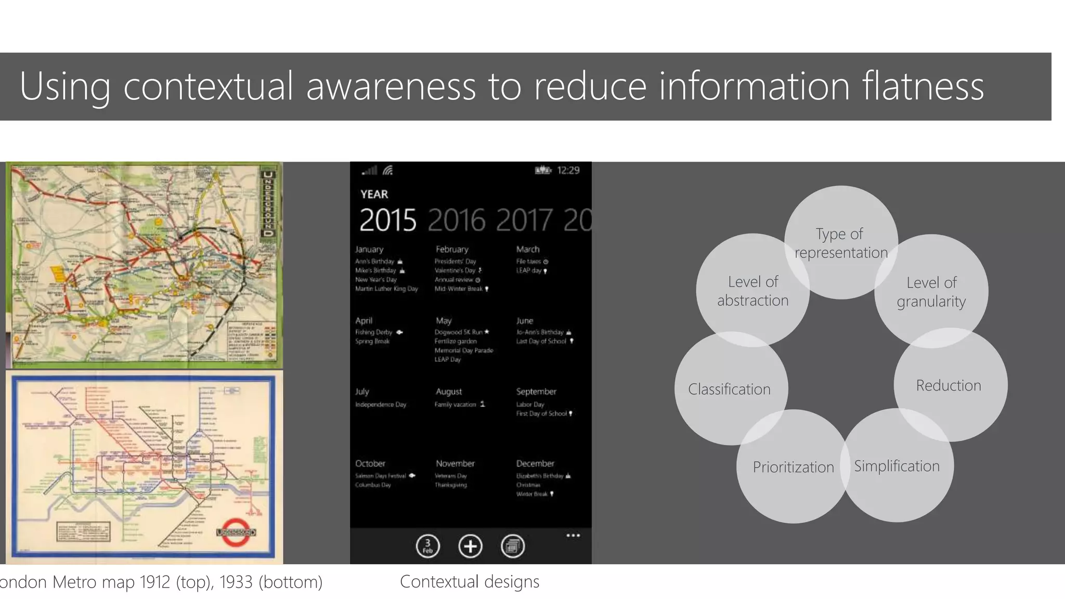Open the December month

[x=535, y=463]
